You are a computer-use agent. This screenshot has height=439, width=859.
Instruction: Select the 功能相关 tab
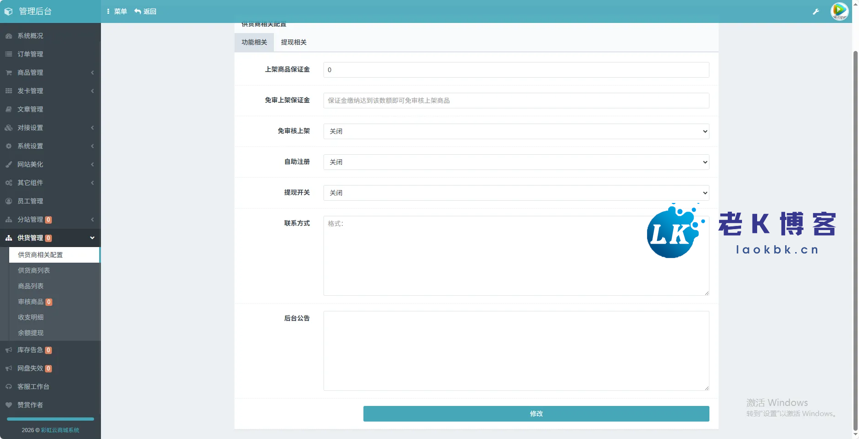pyautogui.click(x=254, y=42)
